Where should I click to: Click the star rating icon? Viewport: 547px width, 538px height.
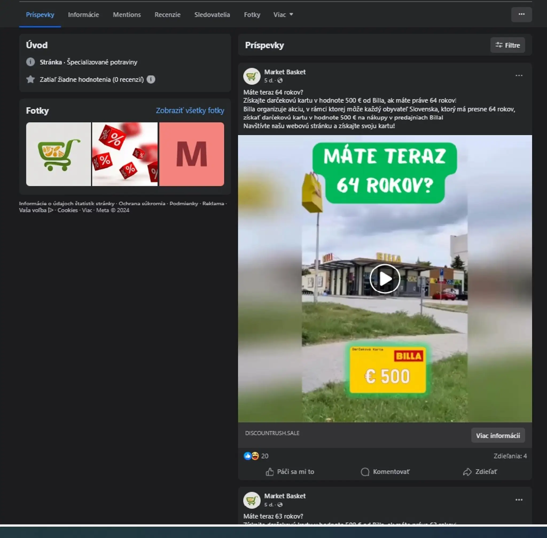tap(30, 79)
